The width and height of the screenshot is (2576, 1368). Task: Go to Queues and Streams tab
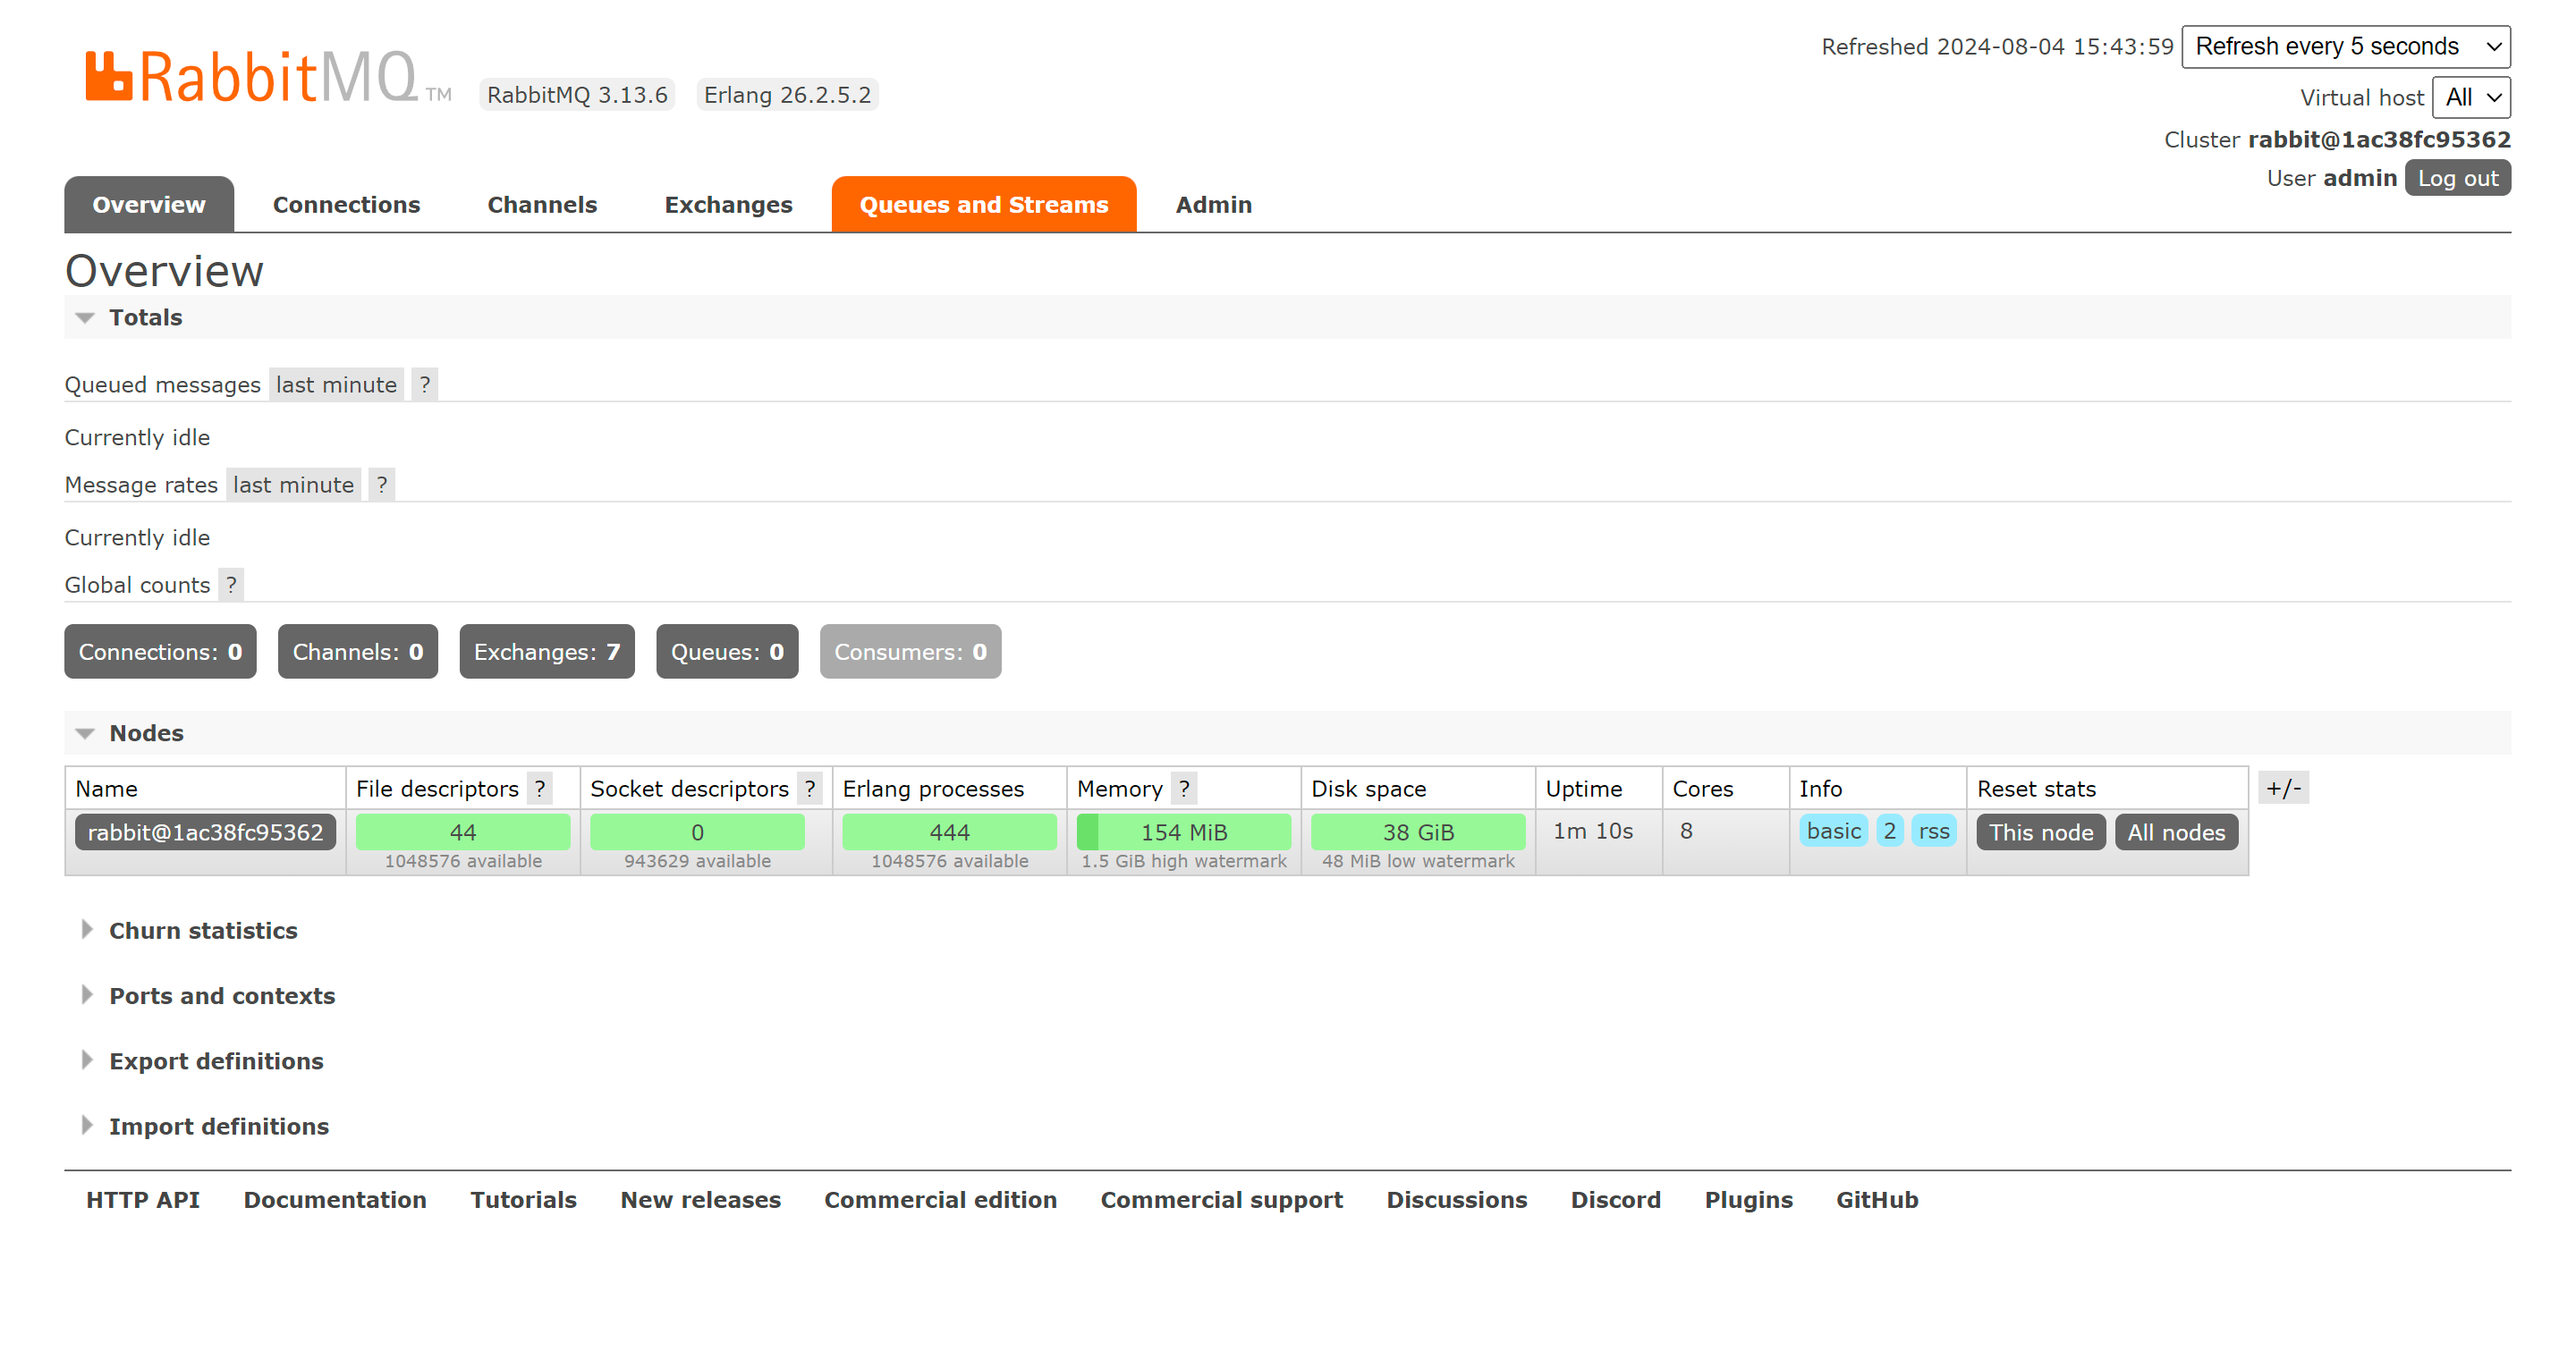coord(984,205)
